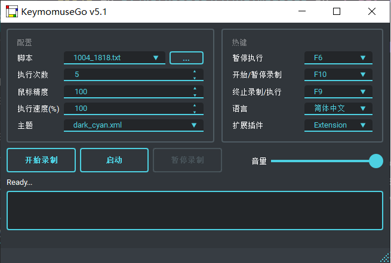
Task: Open the 语言 dropdown 简体中文
Action: coord(338,109)
